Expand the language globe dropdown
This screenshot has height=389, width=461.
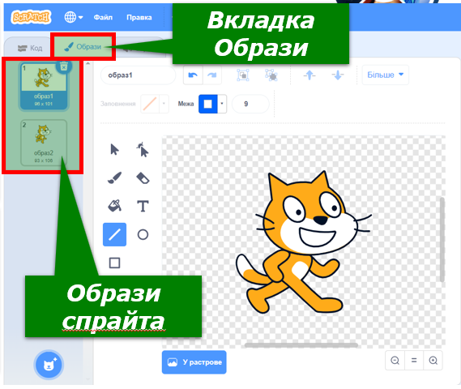pyautogui.click(x=74, y=17)
